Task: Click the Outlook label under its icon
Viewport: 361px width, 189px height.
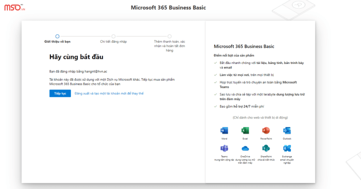Action: (x=287, y=138)
